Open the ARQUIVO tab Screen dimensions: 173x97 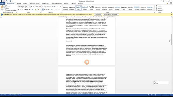click(x=2, y=4)
